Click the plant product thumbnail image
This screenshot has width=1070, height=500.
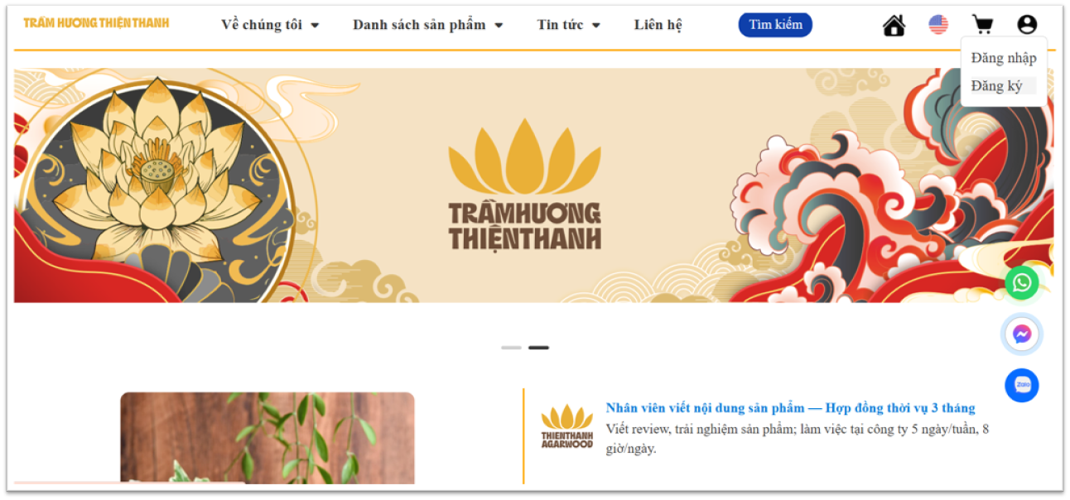[x=267, y=438]
